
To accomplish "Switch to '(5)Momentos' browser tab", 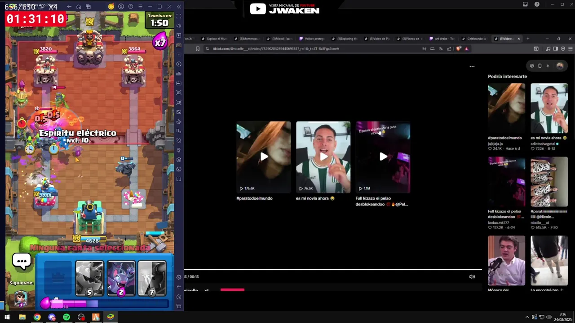I will click(248, 39).
